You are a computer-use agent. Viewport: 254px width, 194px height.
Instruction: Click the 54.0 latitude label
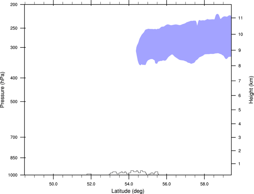[129, 184]
